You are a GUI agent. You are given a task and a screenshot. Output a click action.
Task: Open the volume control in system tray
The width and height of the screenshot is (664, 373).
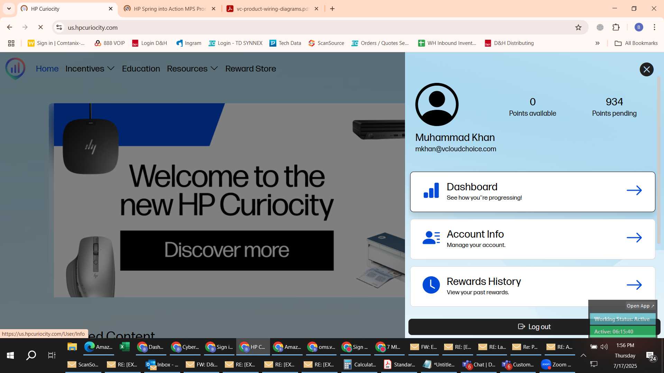pyautogui.click(x=604, y=347)
